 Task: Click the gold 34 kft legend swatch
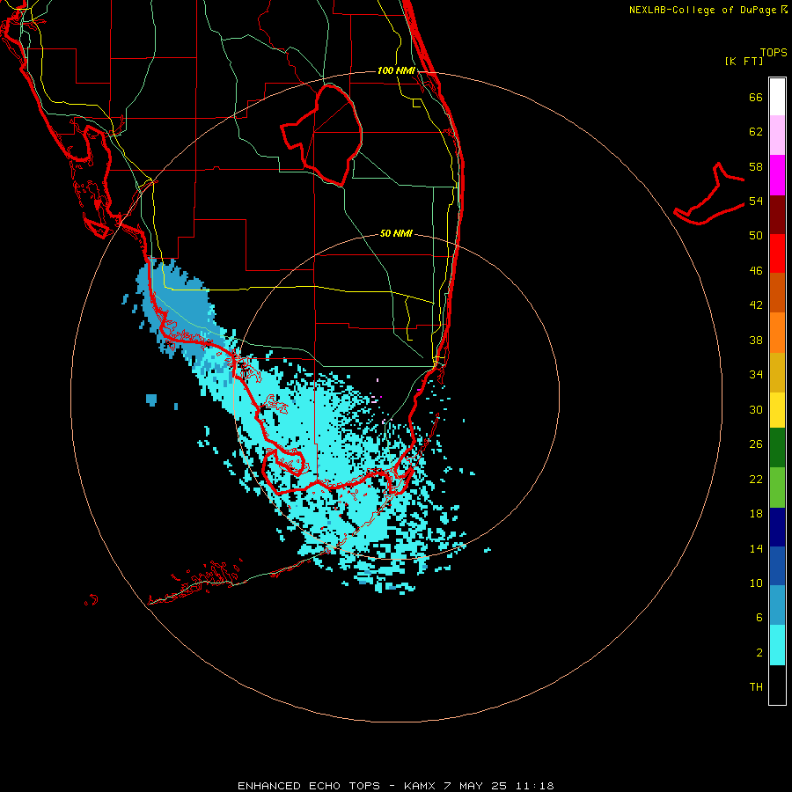[777, 372]
